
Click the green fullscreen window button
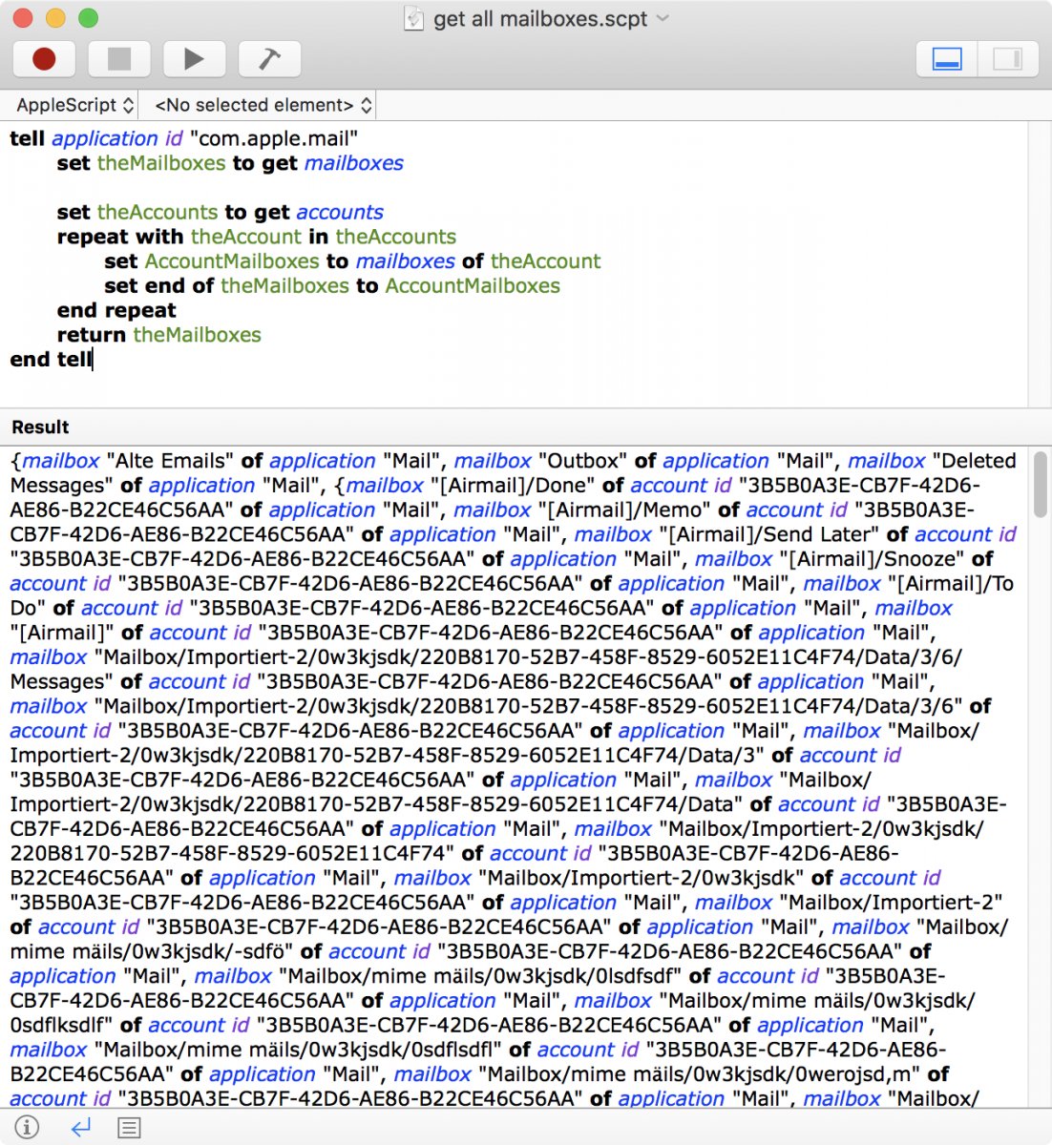[x=88, y=18]
